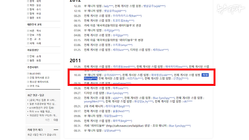The height and width of the screenshot is (140, 249).
Task: Open member link 격리병동(medi****)
Action: (x=124, y=67)
